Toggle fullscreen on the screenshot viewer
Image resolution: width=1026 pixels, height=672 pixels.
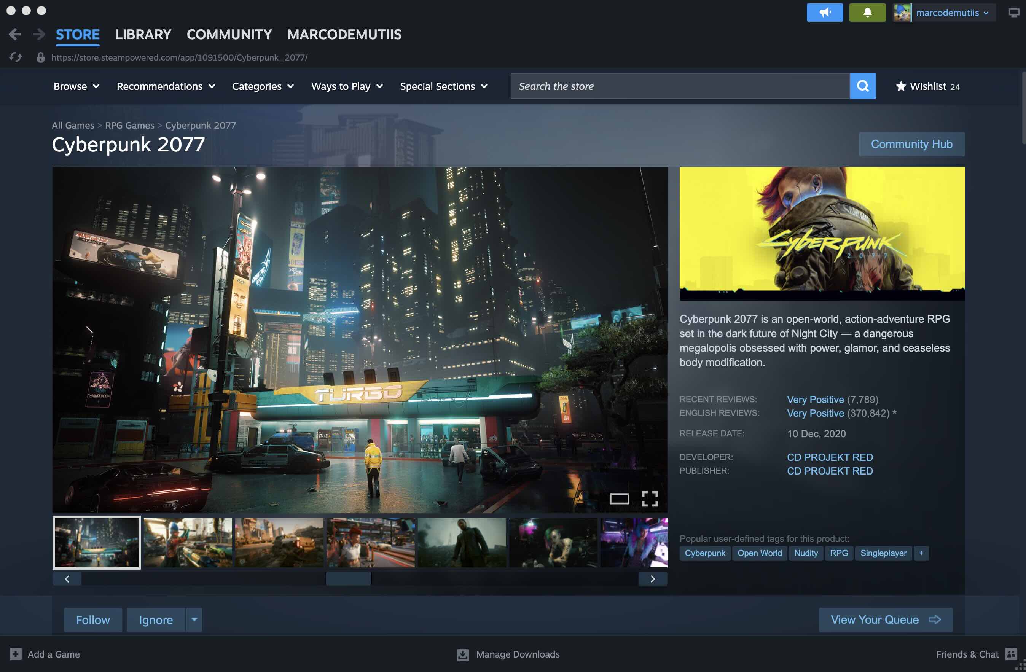click(x=649, y=499)
